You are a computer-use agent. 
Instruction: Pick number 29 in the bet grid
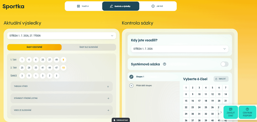click(186, 114)
